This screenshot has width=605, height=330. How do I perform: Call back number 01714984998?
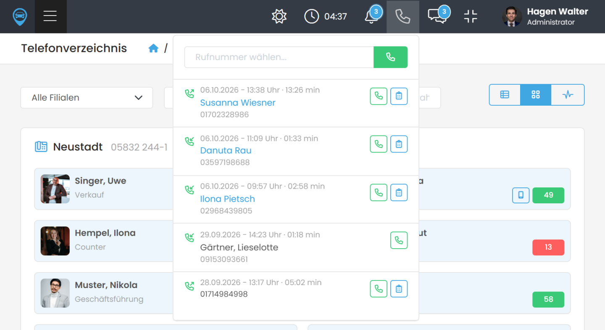[379, 288]
